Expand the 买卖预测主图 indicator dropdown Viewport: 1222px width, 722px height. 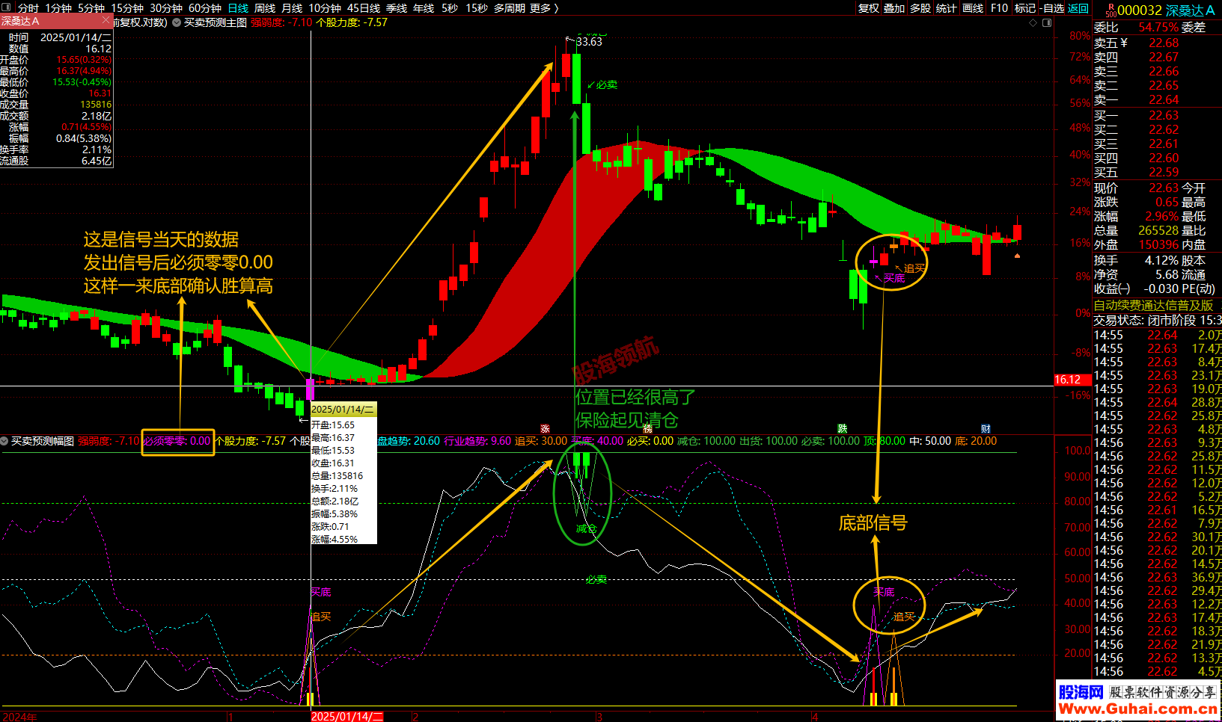pyautogui.click(x=177, y=22)
